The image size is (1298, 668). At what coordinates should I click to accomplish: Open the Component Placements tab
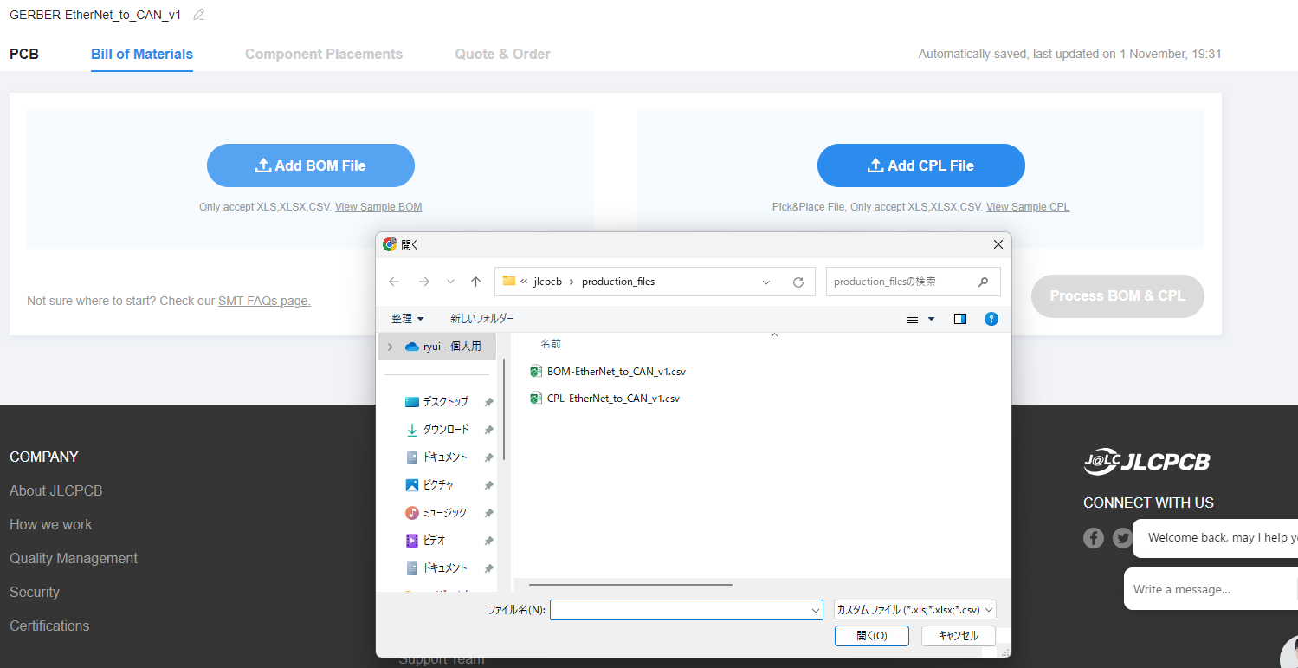[x=324, y=54]
